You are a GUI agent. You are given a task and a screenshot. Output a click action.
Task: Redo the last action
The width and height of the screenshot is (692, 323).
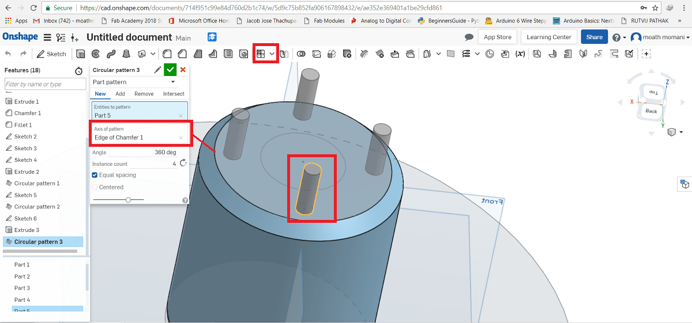(24, 54)
